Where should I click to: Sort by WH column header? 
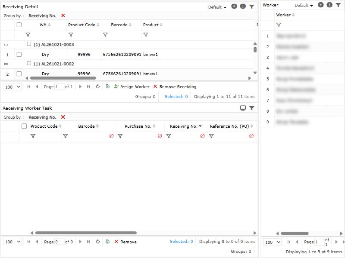(45, 25)
